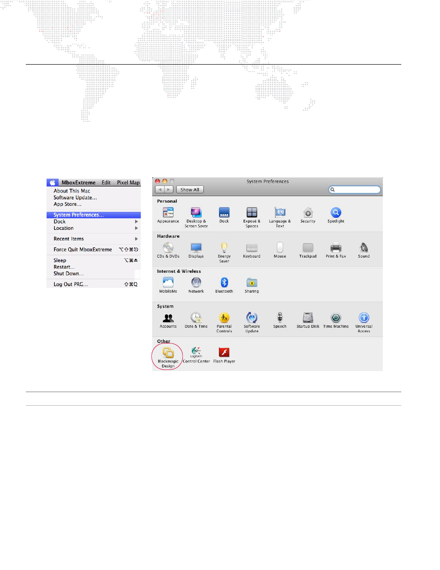Open the Trackpad preference pane
This screenshot has width=440, height=570.
(x=308, y=250)
